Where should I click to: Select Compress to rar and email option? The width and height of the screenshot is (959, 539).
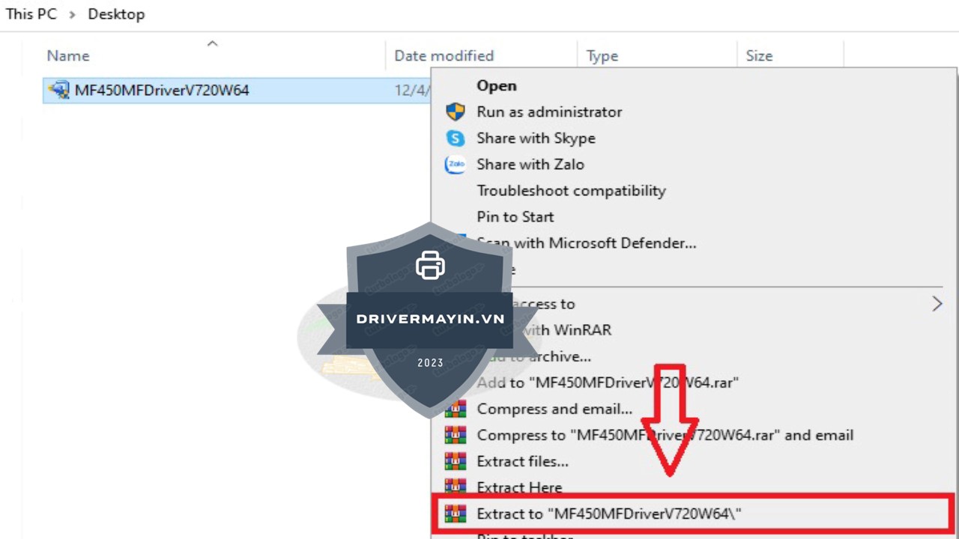tap(665, 435)
